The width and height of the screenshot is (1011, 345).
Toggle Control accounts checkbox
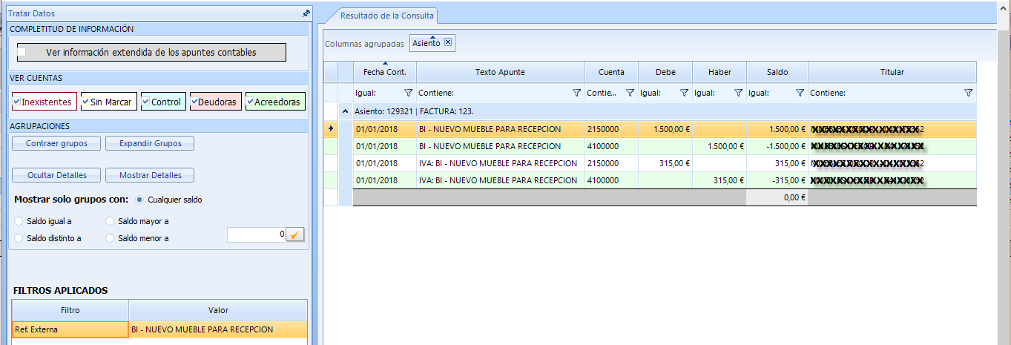146,102
